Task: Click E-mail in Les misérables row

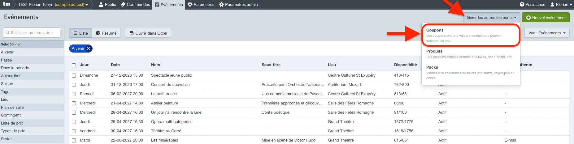Action: coord(510,140)
